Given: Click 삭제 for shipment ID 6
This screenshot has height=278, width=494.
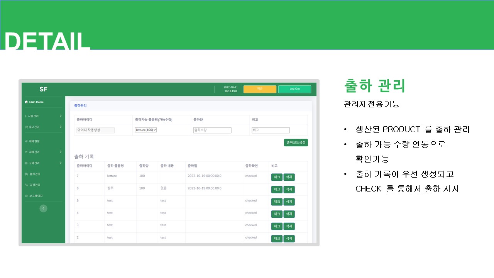Looking at the screenshot, I should [x=289, y=190].
